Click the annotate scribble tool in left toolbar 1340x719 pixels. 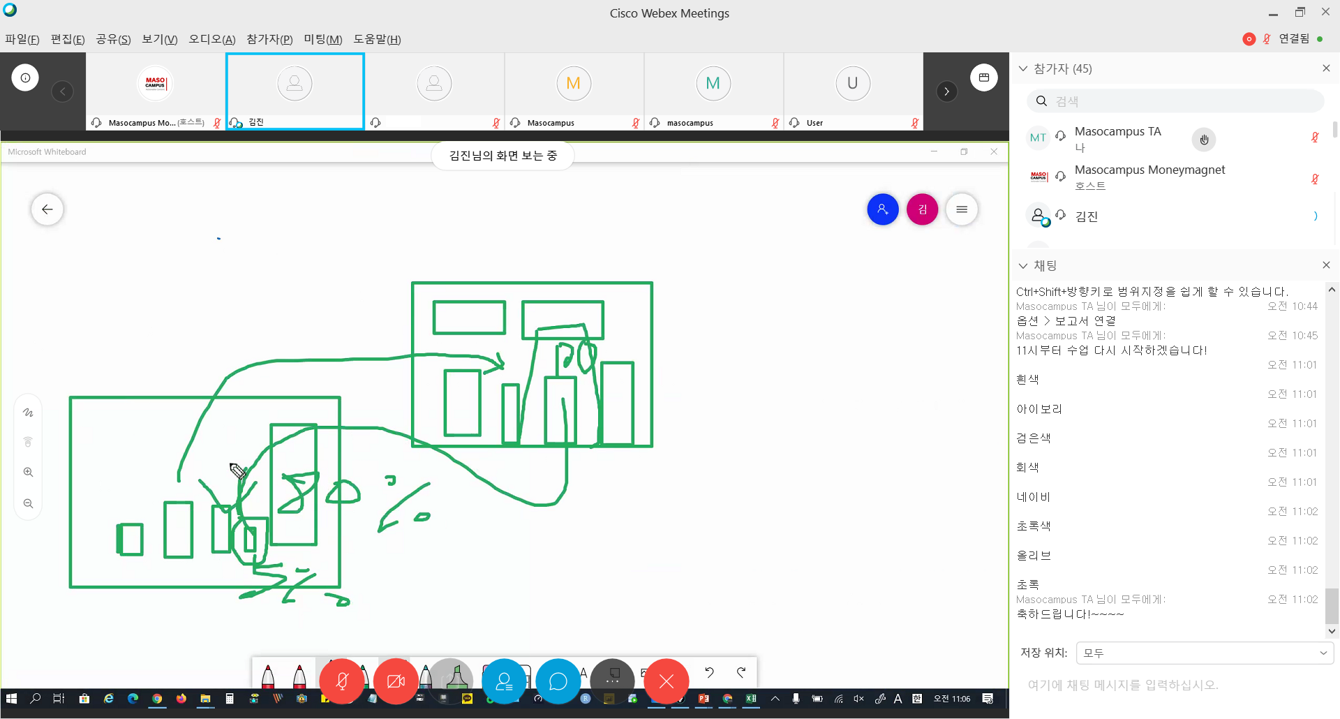[28, 413]
